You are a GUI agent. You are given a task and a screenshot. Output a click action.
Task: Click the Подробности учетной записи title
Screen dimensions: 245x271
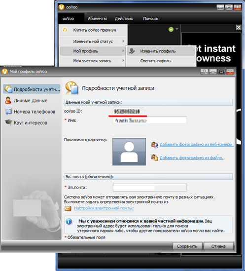click(x=118, y=88)
